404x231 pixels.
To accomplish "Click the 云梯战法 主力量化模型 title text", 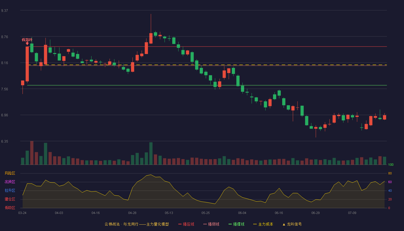I will click(137, 224).
